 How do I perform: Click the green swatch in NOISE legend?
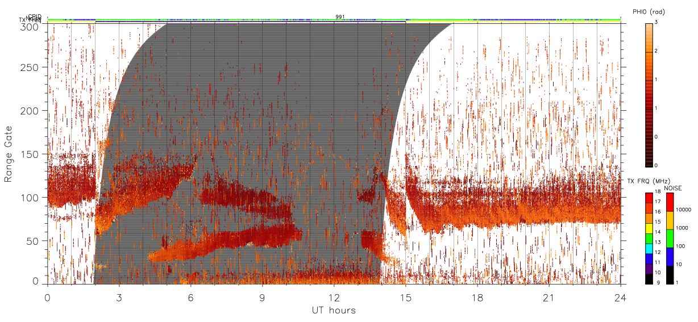point(670,239)
